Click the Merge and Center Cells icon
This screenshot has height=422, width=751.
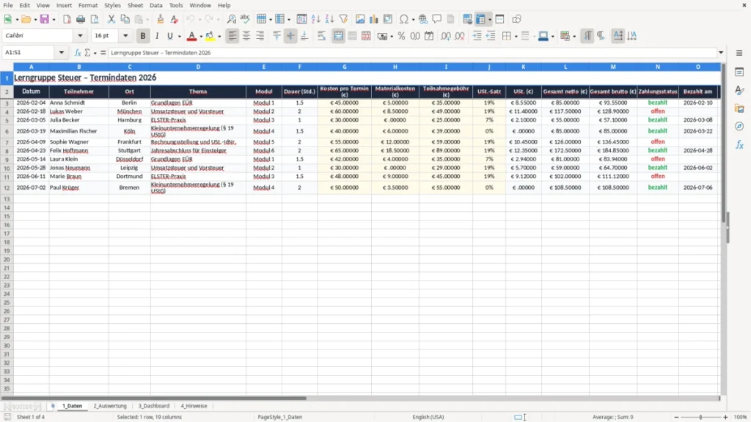click(338, 36)
